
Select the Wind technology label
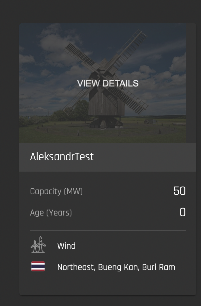(x=67, y=246)
